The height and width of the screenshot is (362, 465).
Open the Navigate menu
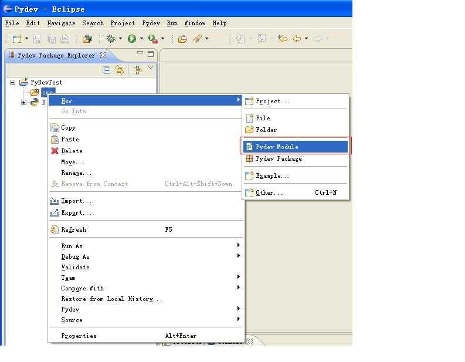(x=61, y=23)
